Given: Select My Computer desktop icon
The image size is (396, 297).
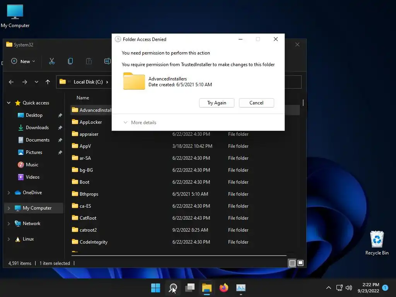Looking at the screenshot, I should [x=15, y=16].
